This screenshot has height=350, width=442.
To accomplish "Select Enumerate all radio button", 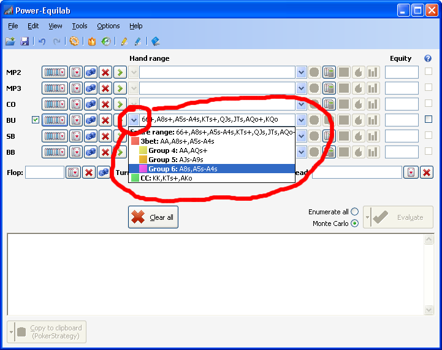I will click(x=354, y=212).
